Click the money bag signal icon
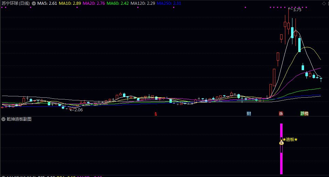Viewport: 329px width, 177px height. pos(282,143)
